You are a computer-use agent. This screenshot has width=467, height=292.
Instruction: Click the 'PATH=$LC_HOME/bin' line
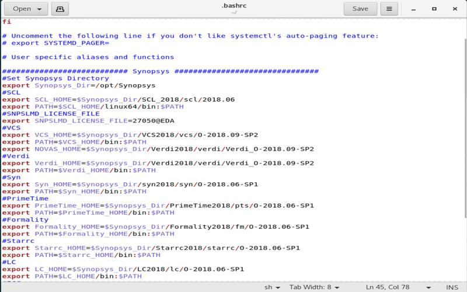[72, 276]
